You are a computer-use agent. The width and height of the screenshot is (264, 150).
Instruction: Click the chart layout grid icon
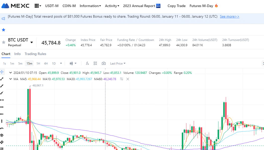tap(95, 64)
